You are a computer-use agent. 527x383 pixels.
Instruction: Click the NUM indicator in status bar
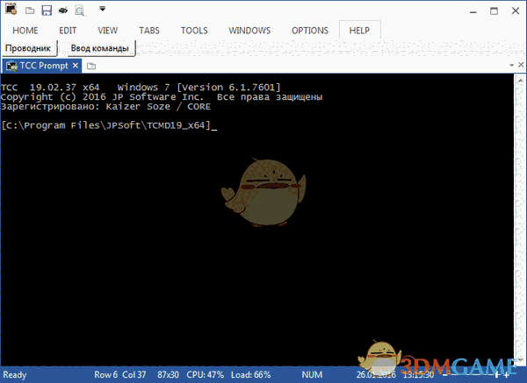(x=312, y=374)
